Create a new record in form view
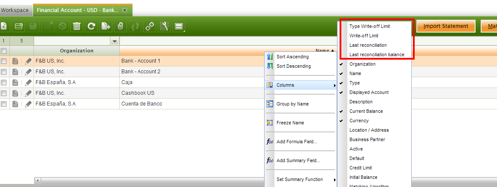497x187 pixels. pos(3,26)
